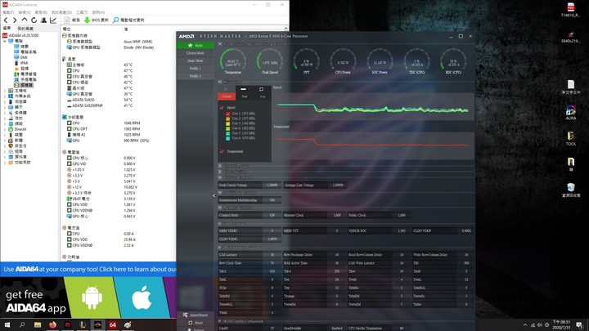Open the action center notification icon
Viewport: 589px width, 331px height.
click(x=579, y=324)
